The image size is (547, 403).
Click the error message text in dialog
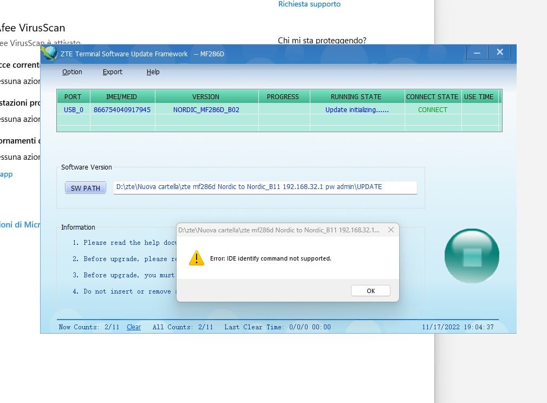pos(271,258)
